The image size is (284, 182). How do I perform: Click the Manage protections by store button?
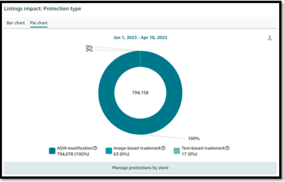(x=140, y=168)
